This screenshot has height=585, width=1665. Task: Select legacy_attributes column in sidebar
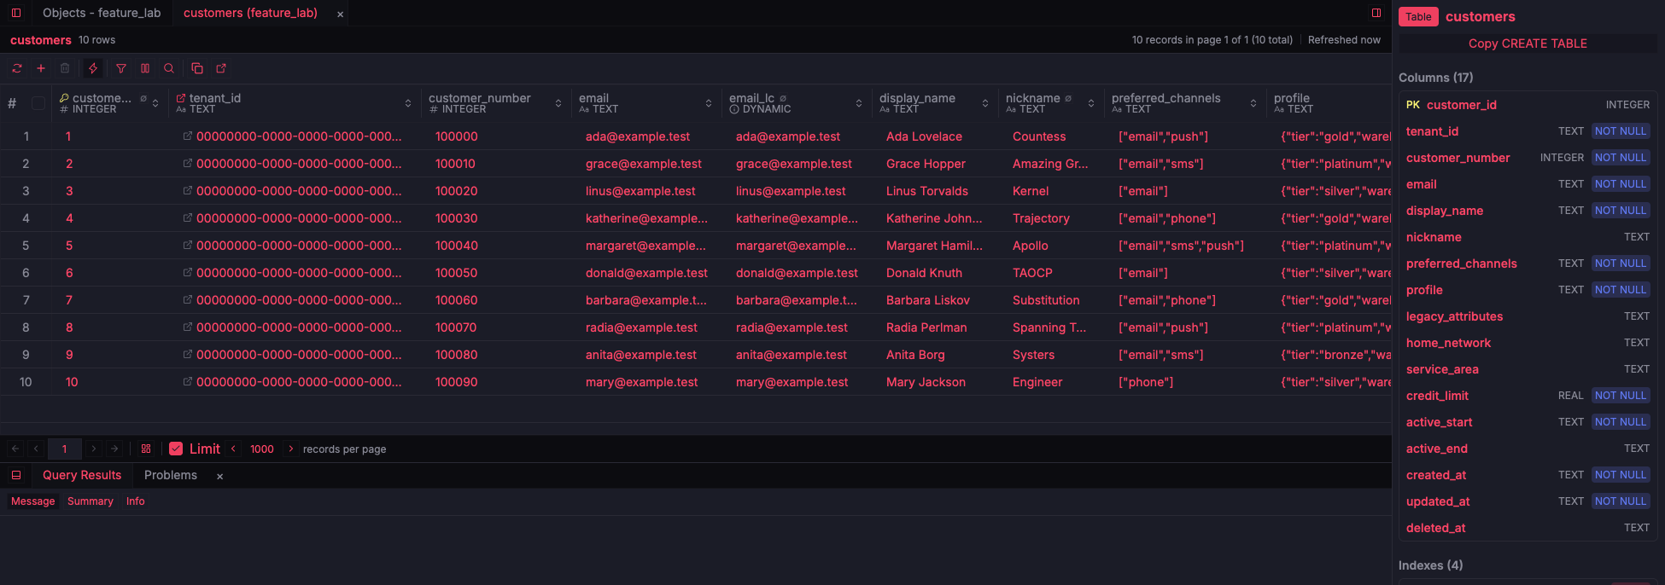[1528, 316]
